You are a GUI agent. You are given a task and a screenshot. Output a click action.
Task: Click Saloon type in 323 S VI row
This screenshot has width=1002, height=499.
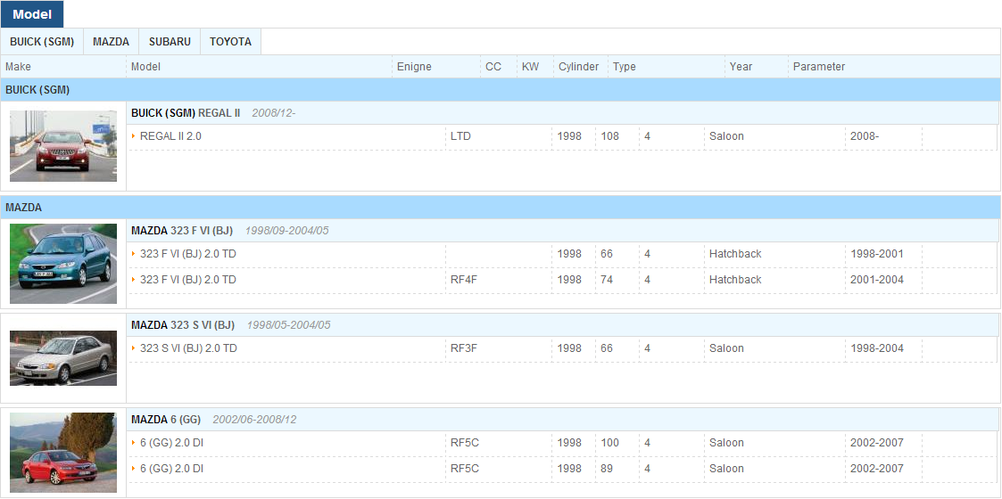pyautogui.click(x=726, y=348)
